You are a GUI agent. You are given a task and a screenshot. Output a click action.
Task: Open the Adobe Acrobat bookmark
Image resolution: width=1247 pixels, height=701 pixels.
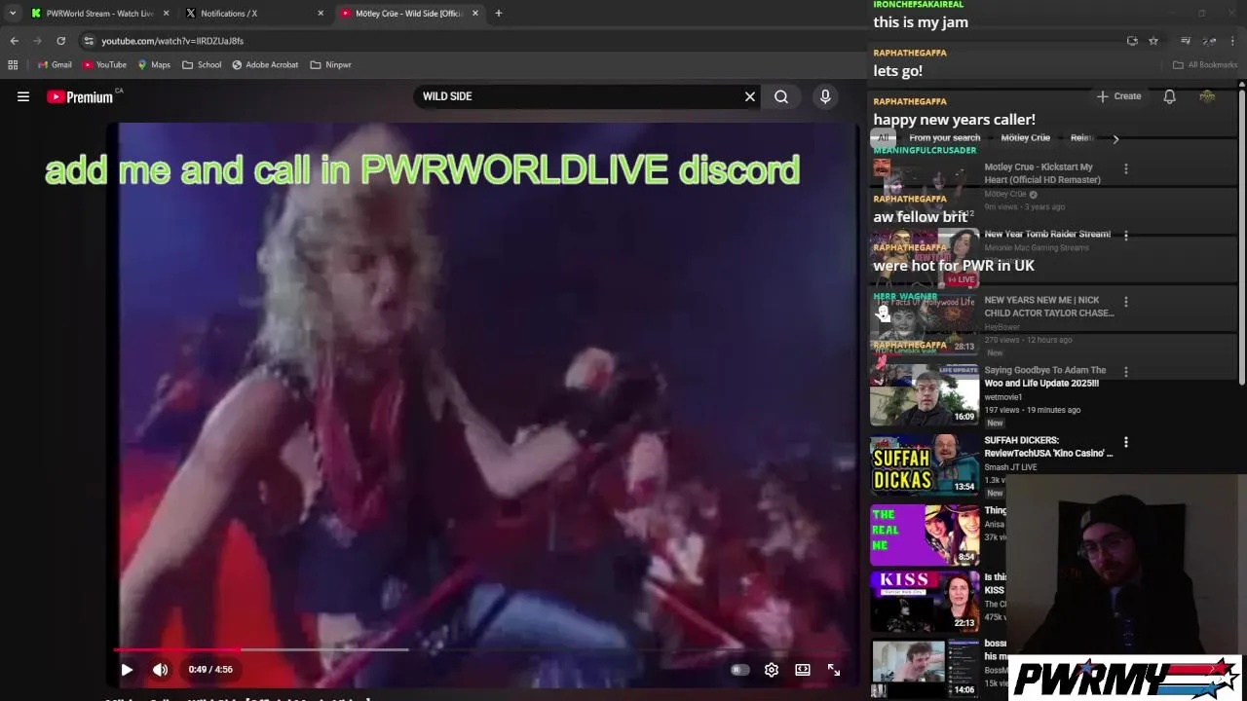tap(265, 65)
